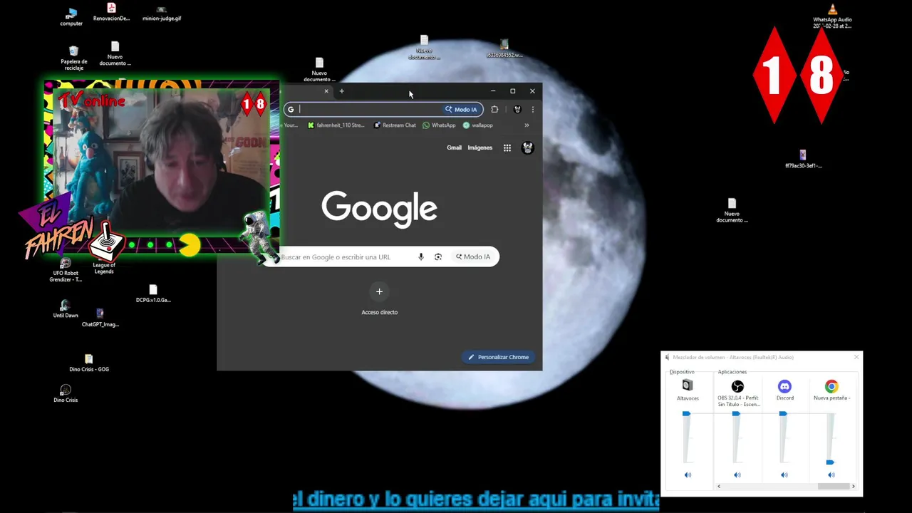Select the computer desktop icon
The height and width of the screenshot is (513, 912).
71,17
